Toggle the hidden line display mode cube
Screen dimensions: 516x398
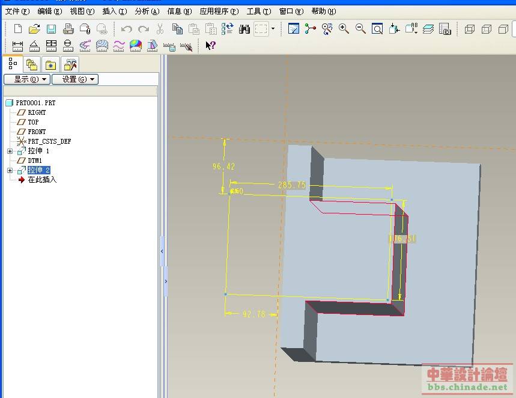tap(487, 29)
